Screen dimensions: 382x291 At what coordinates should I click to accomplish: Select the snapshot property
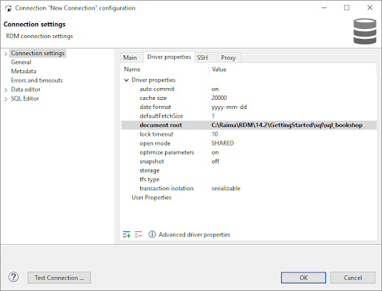coord(248,161)
